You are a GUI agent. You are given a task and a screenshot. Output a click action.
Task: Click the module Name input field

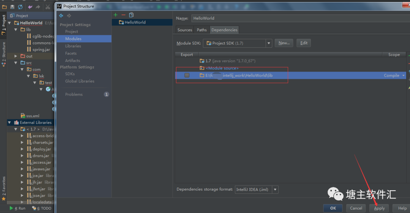301,18
